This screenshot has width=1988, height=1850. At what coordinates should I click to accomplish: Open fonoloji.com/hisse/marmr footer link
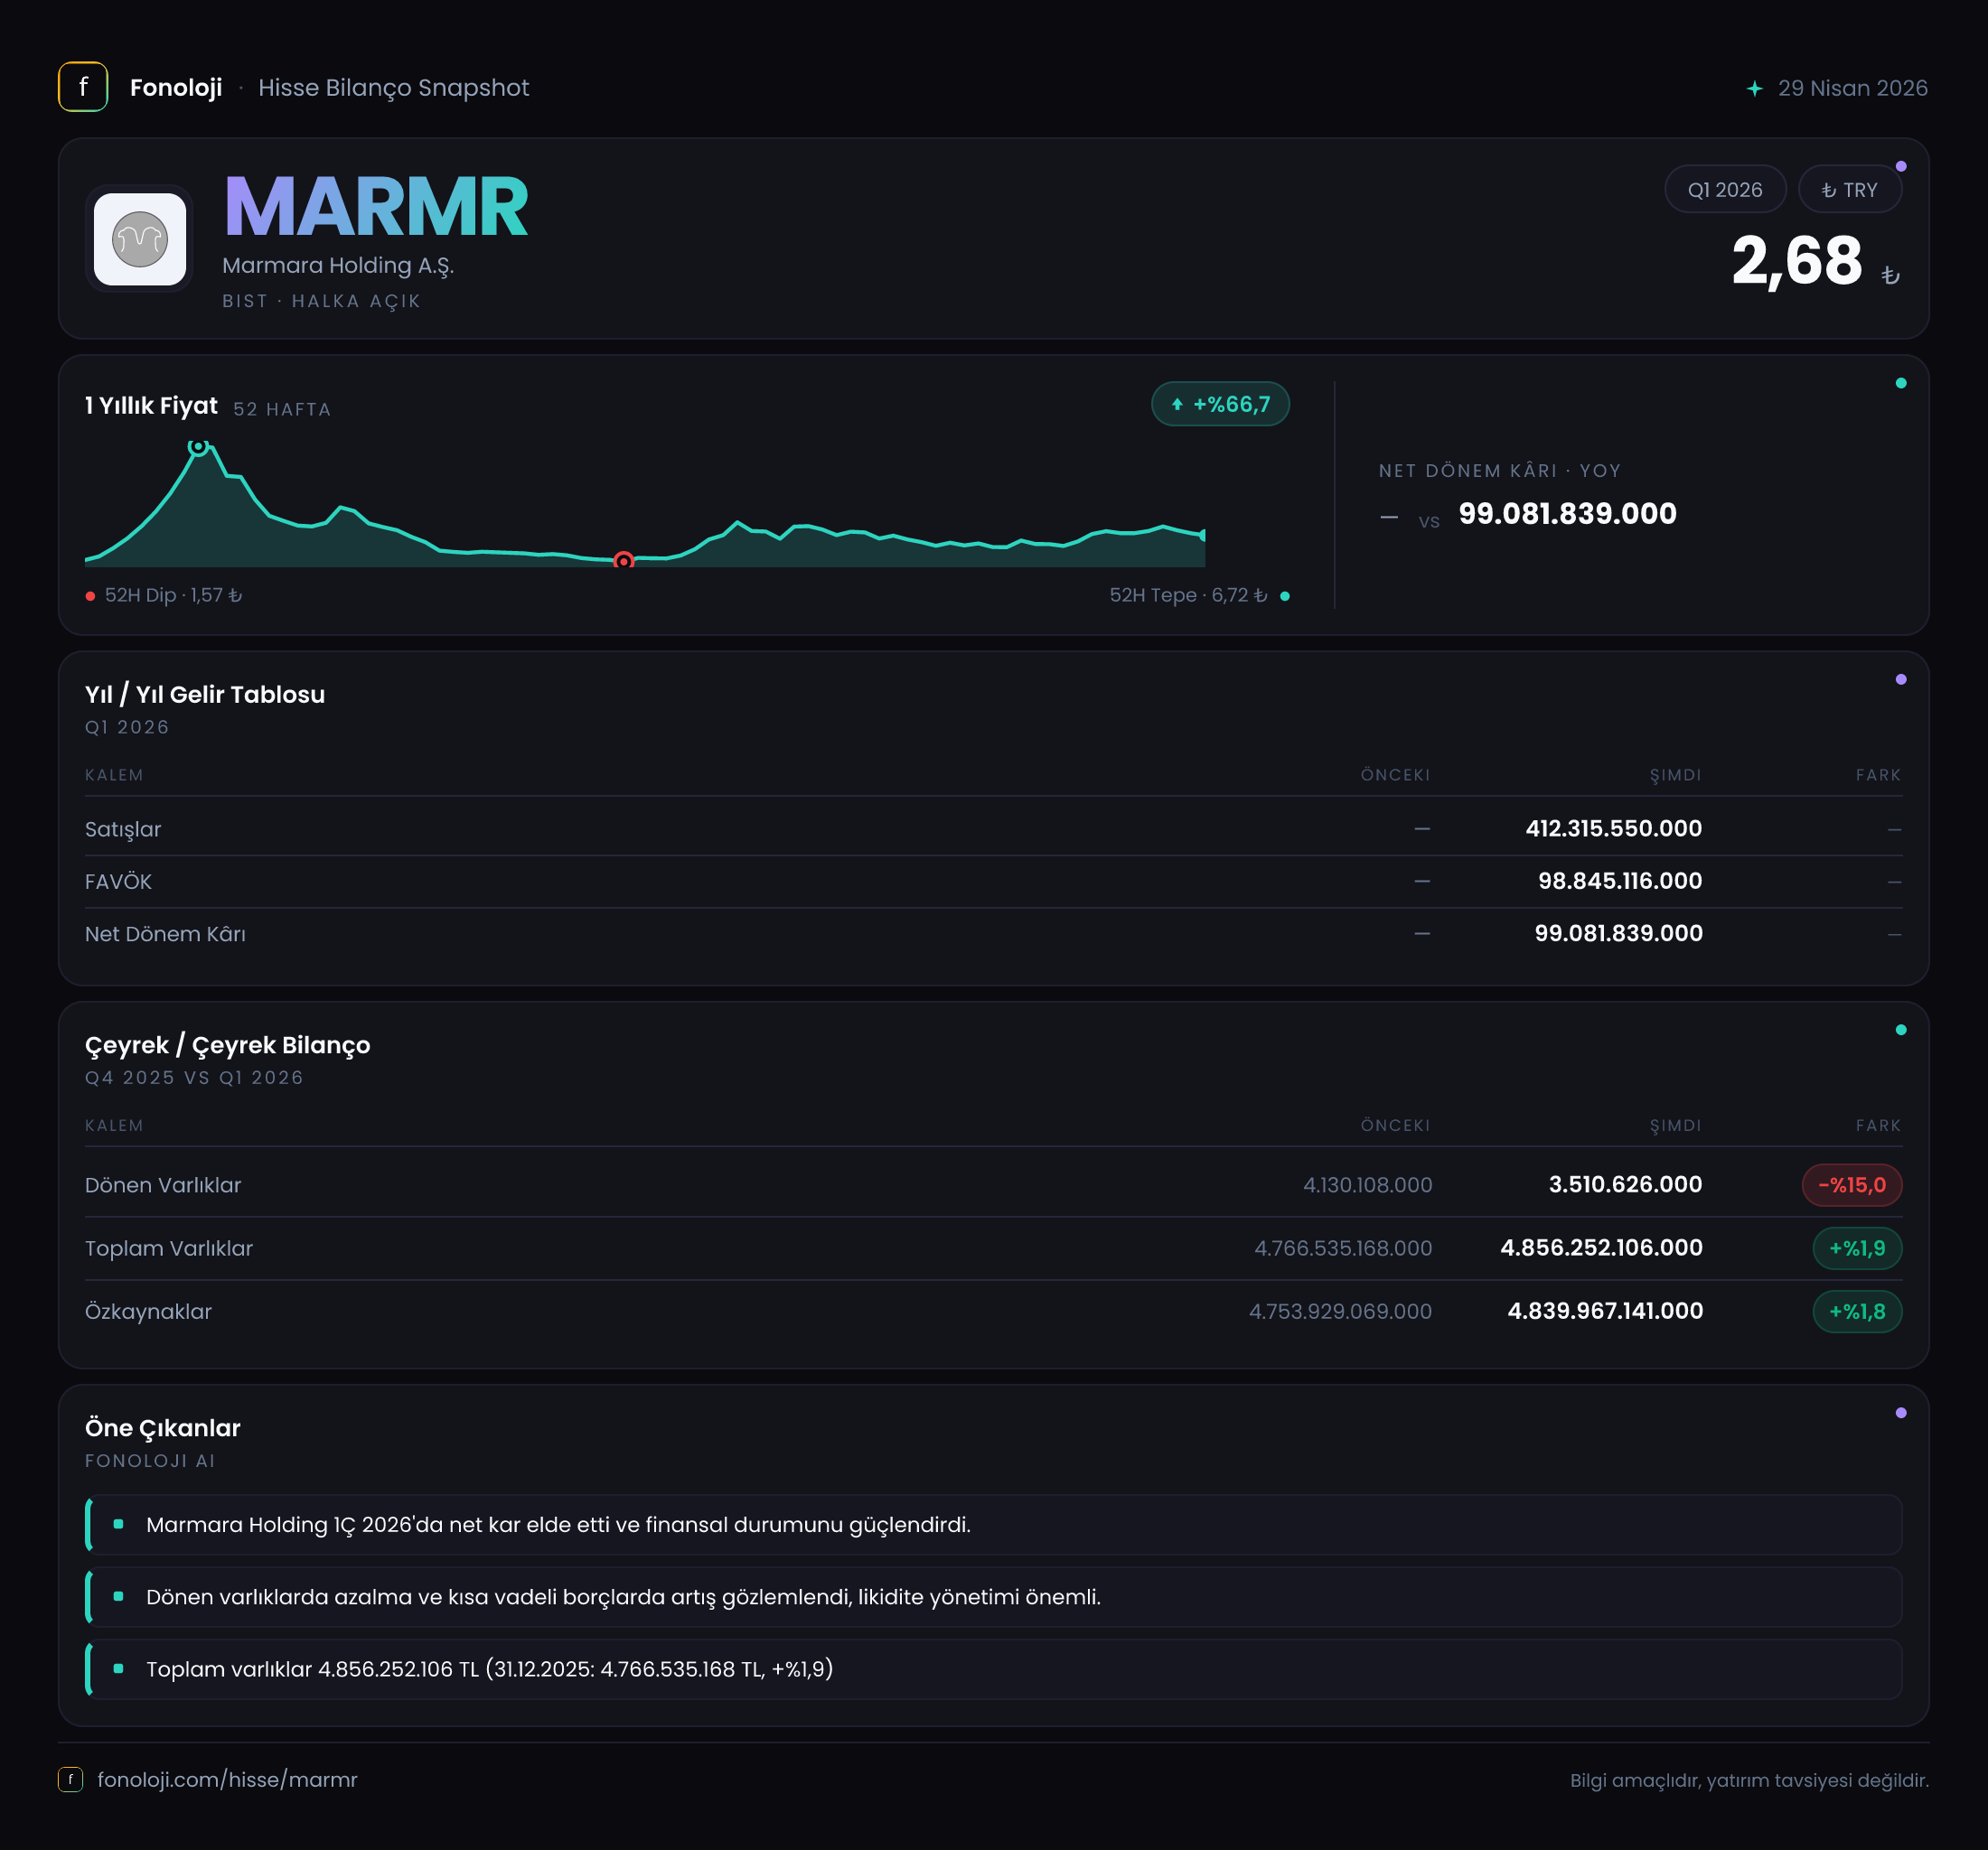pos(227,1780)
